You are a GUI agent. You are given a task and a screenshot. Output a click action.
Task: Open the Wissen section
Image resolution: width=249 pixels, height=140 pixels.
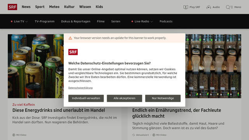click(85, 7)
